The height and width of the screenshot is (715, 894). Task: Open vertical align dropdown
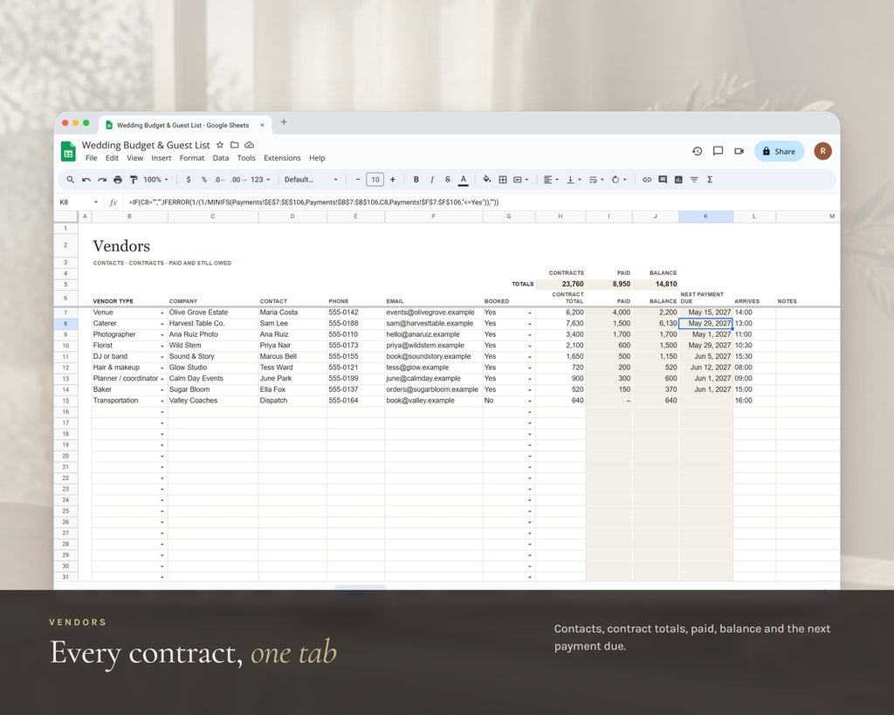[574, 180]
